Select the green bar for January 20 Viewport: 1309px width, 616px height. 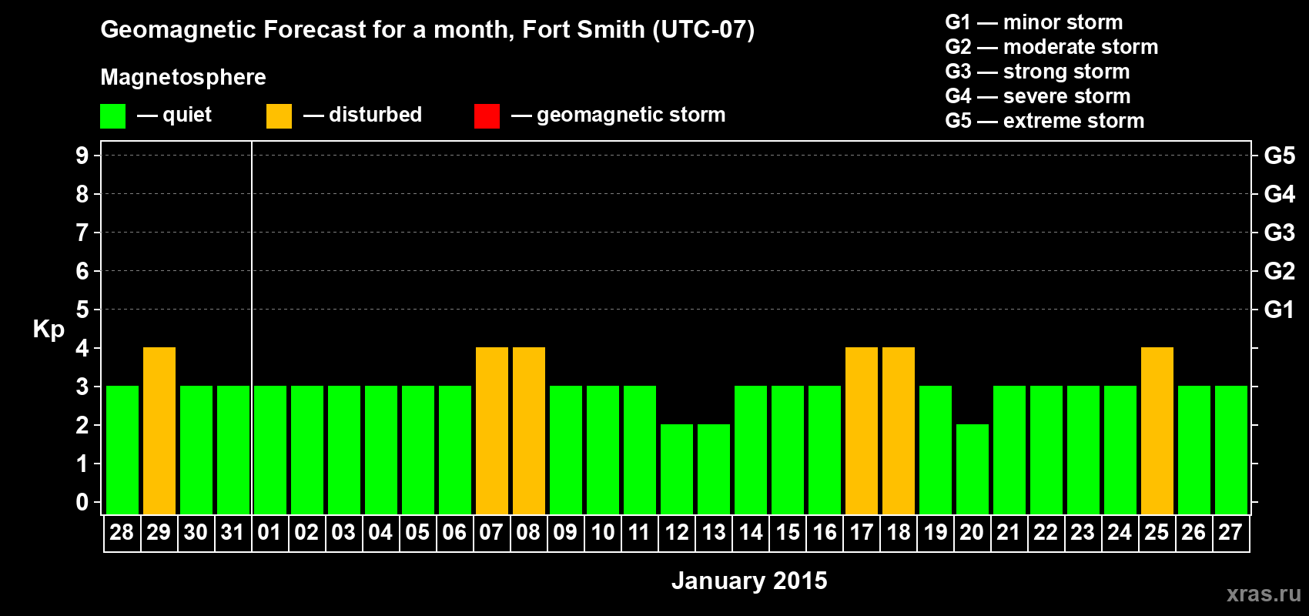click(x=973, y=469)
